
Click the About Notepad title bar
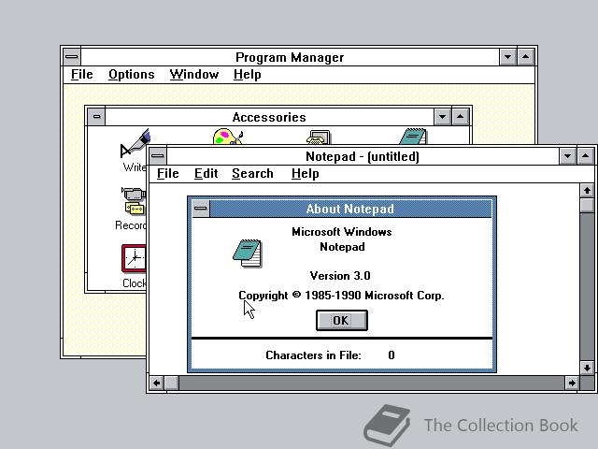(350, 209)
